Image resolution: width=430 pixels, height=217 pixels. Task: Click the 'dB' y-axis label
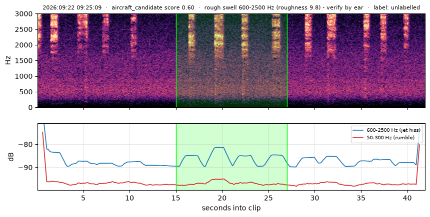point(11,157)
